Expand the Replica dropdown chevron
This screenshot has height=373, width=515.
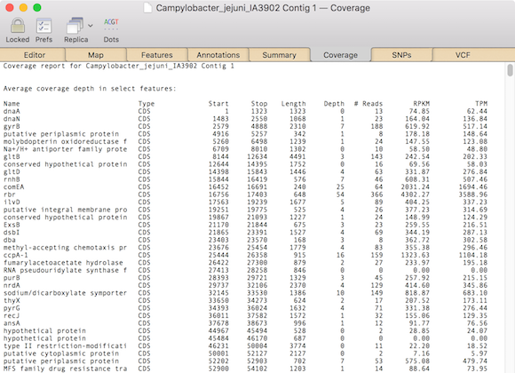[x=91, y=26]
